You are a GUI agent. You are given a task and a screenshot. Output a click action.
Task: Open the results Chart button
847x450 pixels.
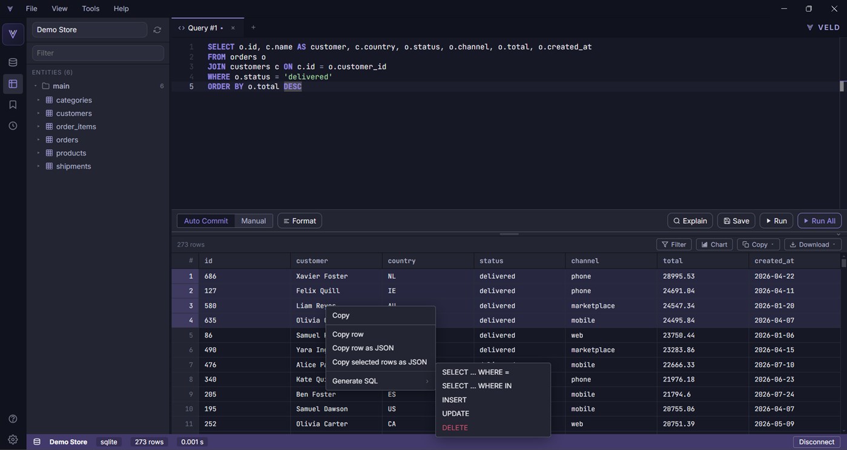(714, 244)
